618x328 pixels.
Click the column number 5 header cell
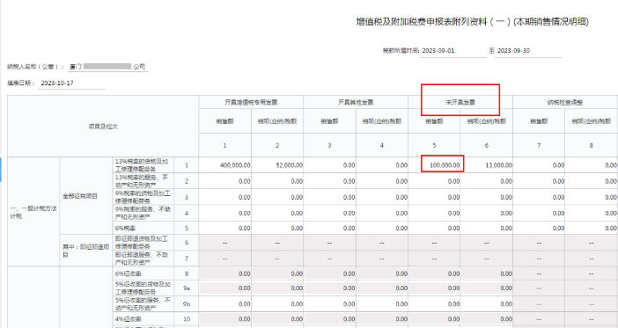pyautogui.click(x=434, y=145)
